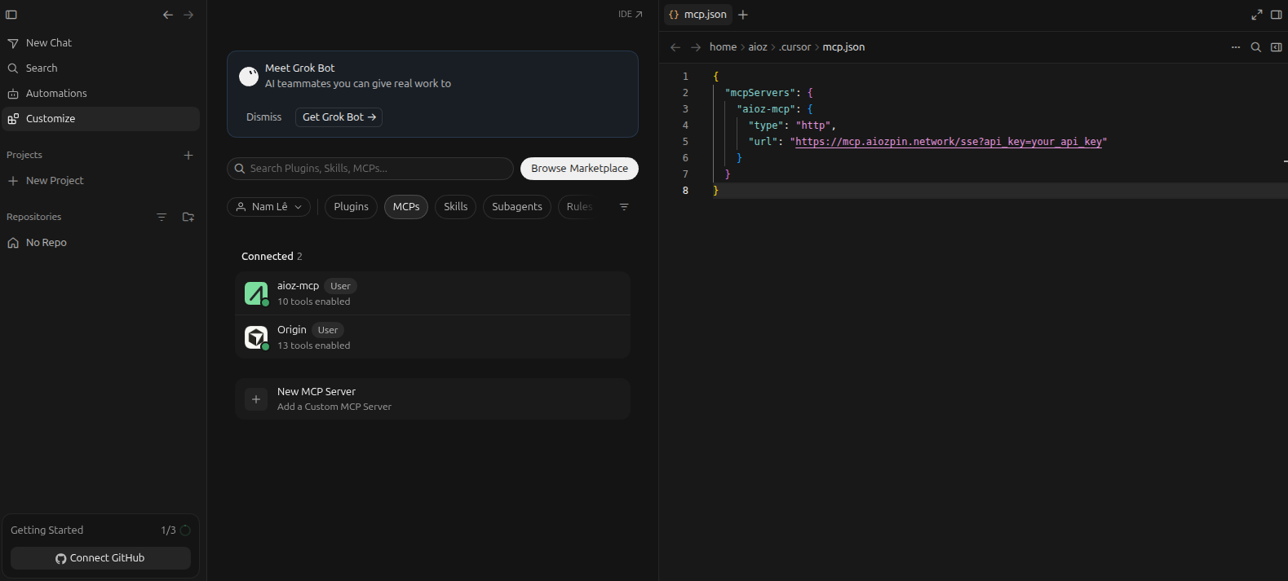The image size is (1288, 581).
Task: Add a New MCP Server
Action: click(x=433, y=399)
